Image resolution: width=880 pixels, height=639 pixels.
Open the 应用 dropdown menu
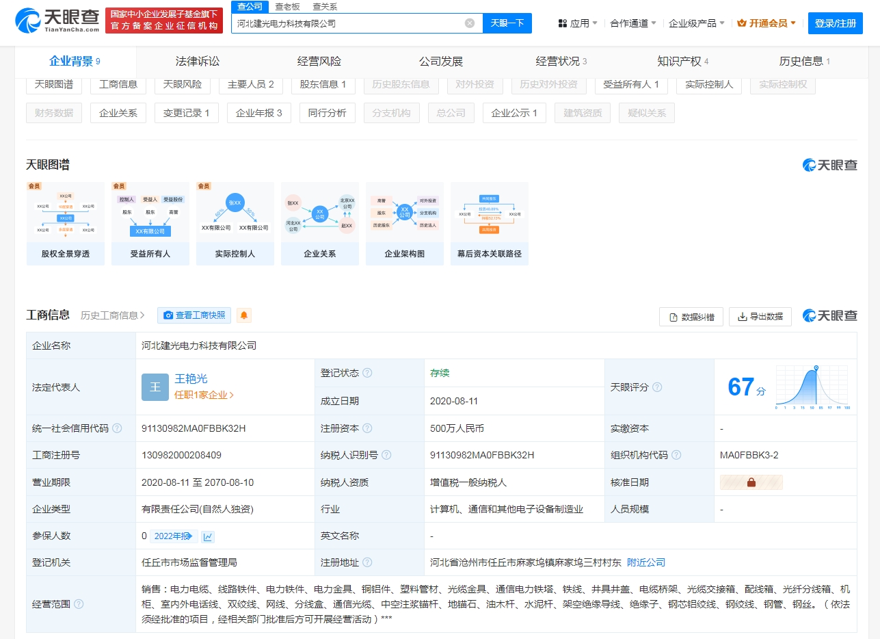(x=578, y=23)
